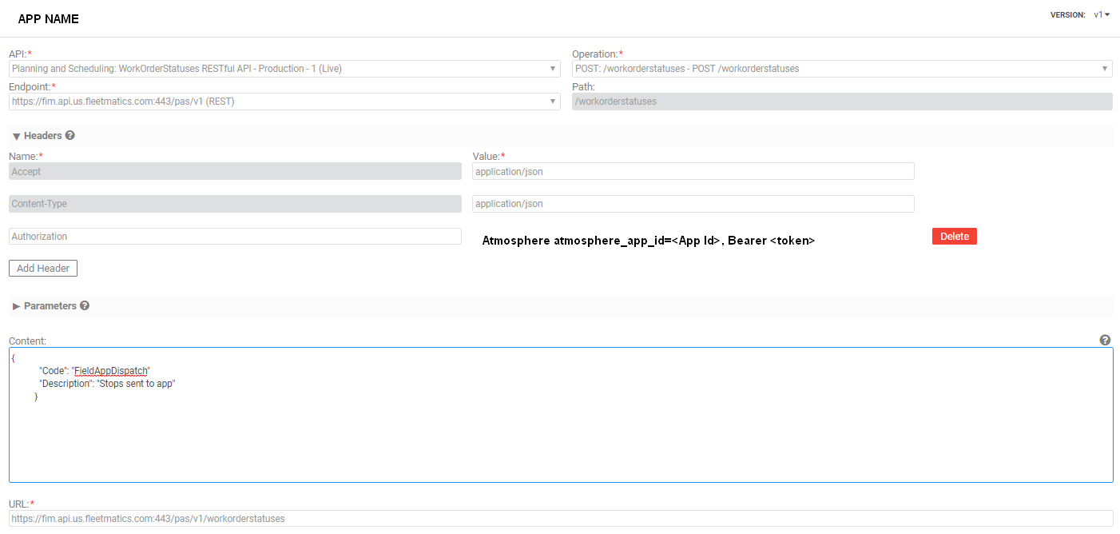Click the Content-Type value field
Image resolution: width=1120 pixels, height=534 pixels.
[x=693, y=204]
